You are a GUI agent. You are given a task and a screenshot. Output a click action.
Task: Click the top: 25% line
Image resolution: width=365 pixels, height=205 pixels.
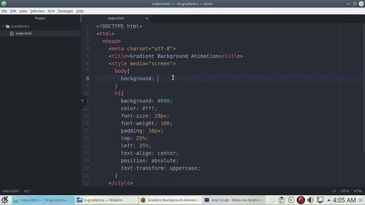tap(134, 138)
